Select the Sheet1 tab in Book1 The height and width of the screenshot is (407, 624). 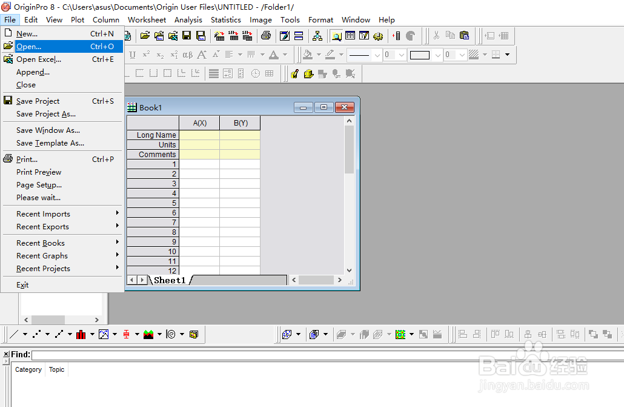(170, 280)
